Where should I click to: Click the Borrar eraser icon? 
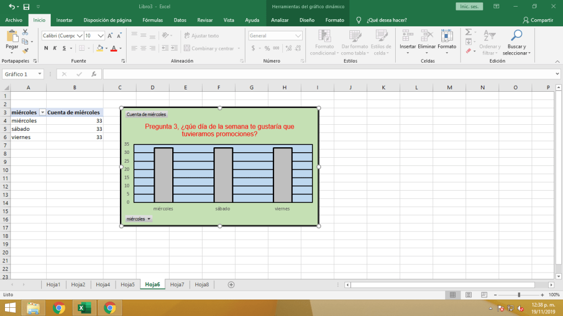(x=468, y=51)
